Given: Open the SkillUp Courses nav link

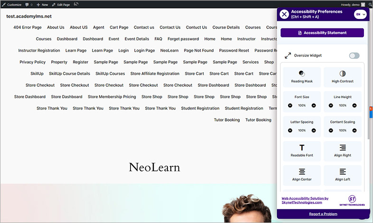Looking at the screenshot, I should [110, 74].
